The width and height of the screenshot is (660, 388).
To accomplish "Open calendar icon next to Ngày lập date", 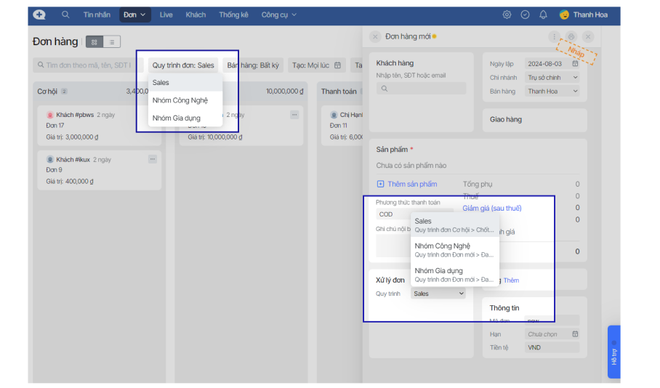I will 575,64.
